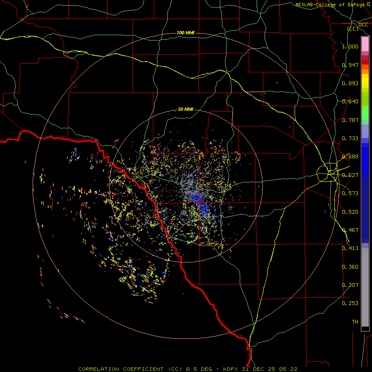Screen dimensions: 372x372
Task: Select the 0.893 scale value
Action: coord(350,83)
